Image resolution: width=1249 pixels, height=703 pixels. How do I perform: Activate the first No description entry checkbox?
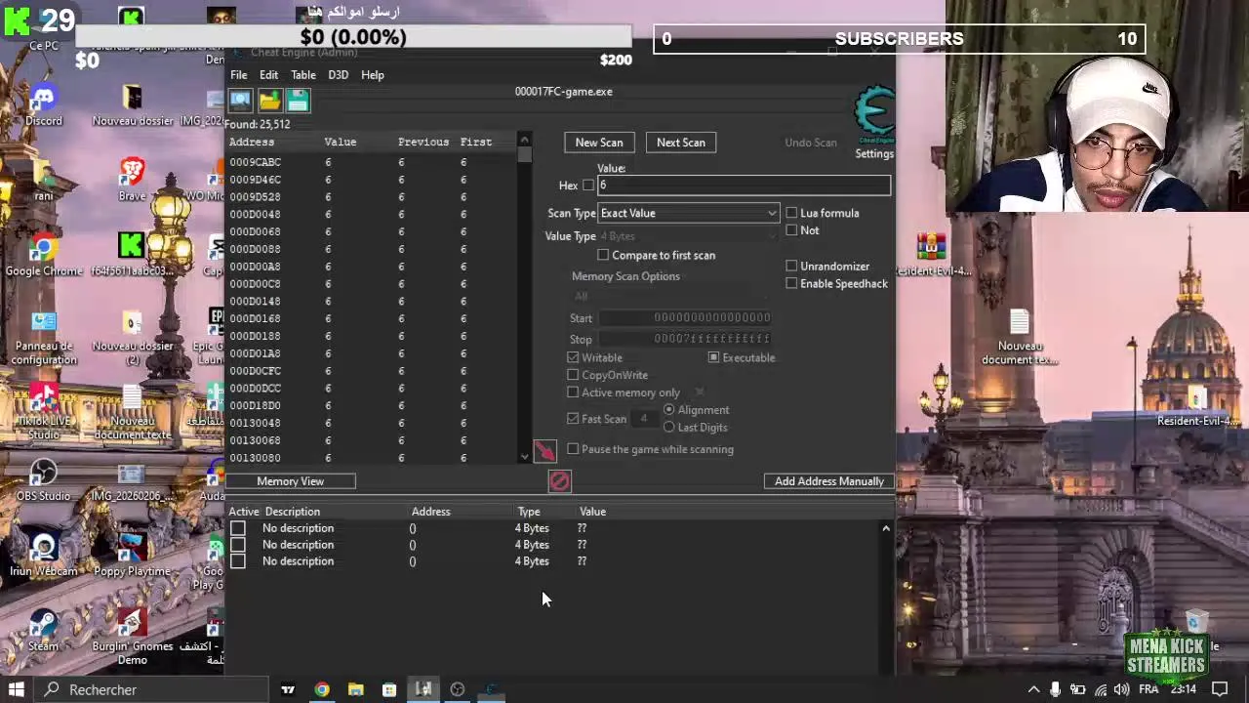pyautogui.click(x=238, y=528)
